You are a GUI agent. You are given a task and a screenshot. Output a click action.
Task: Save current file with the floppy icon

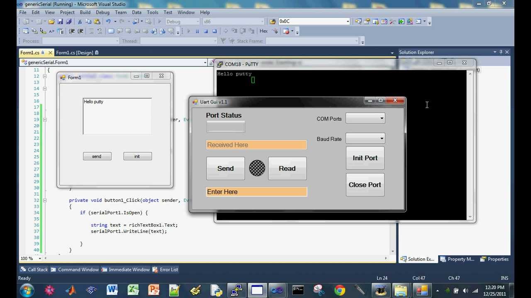(x=60, y=22)
